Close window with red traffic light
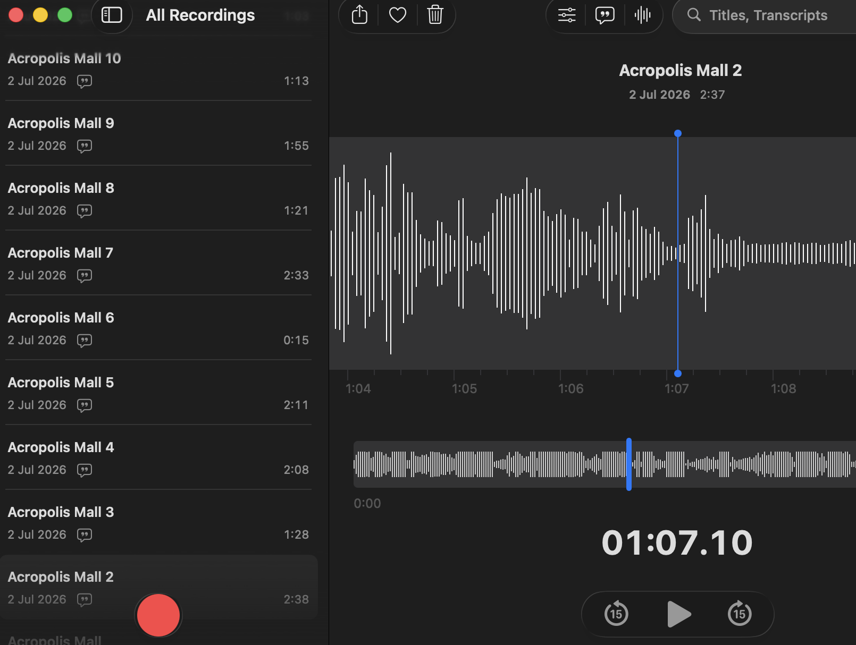This screenshot has width=856, height=645. tap(16, 15)
